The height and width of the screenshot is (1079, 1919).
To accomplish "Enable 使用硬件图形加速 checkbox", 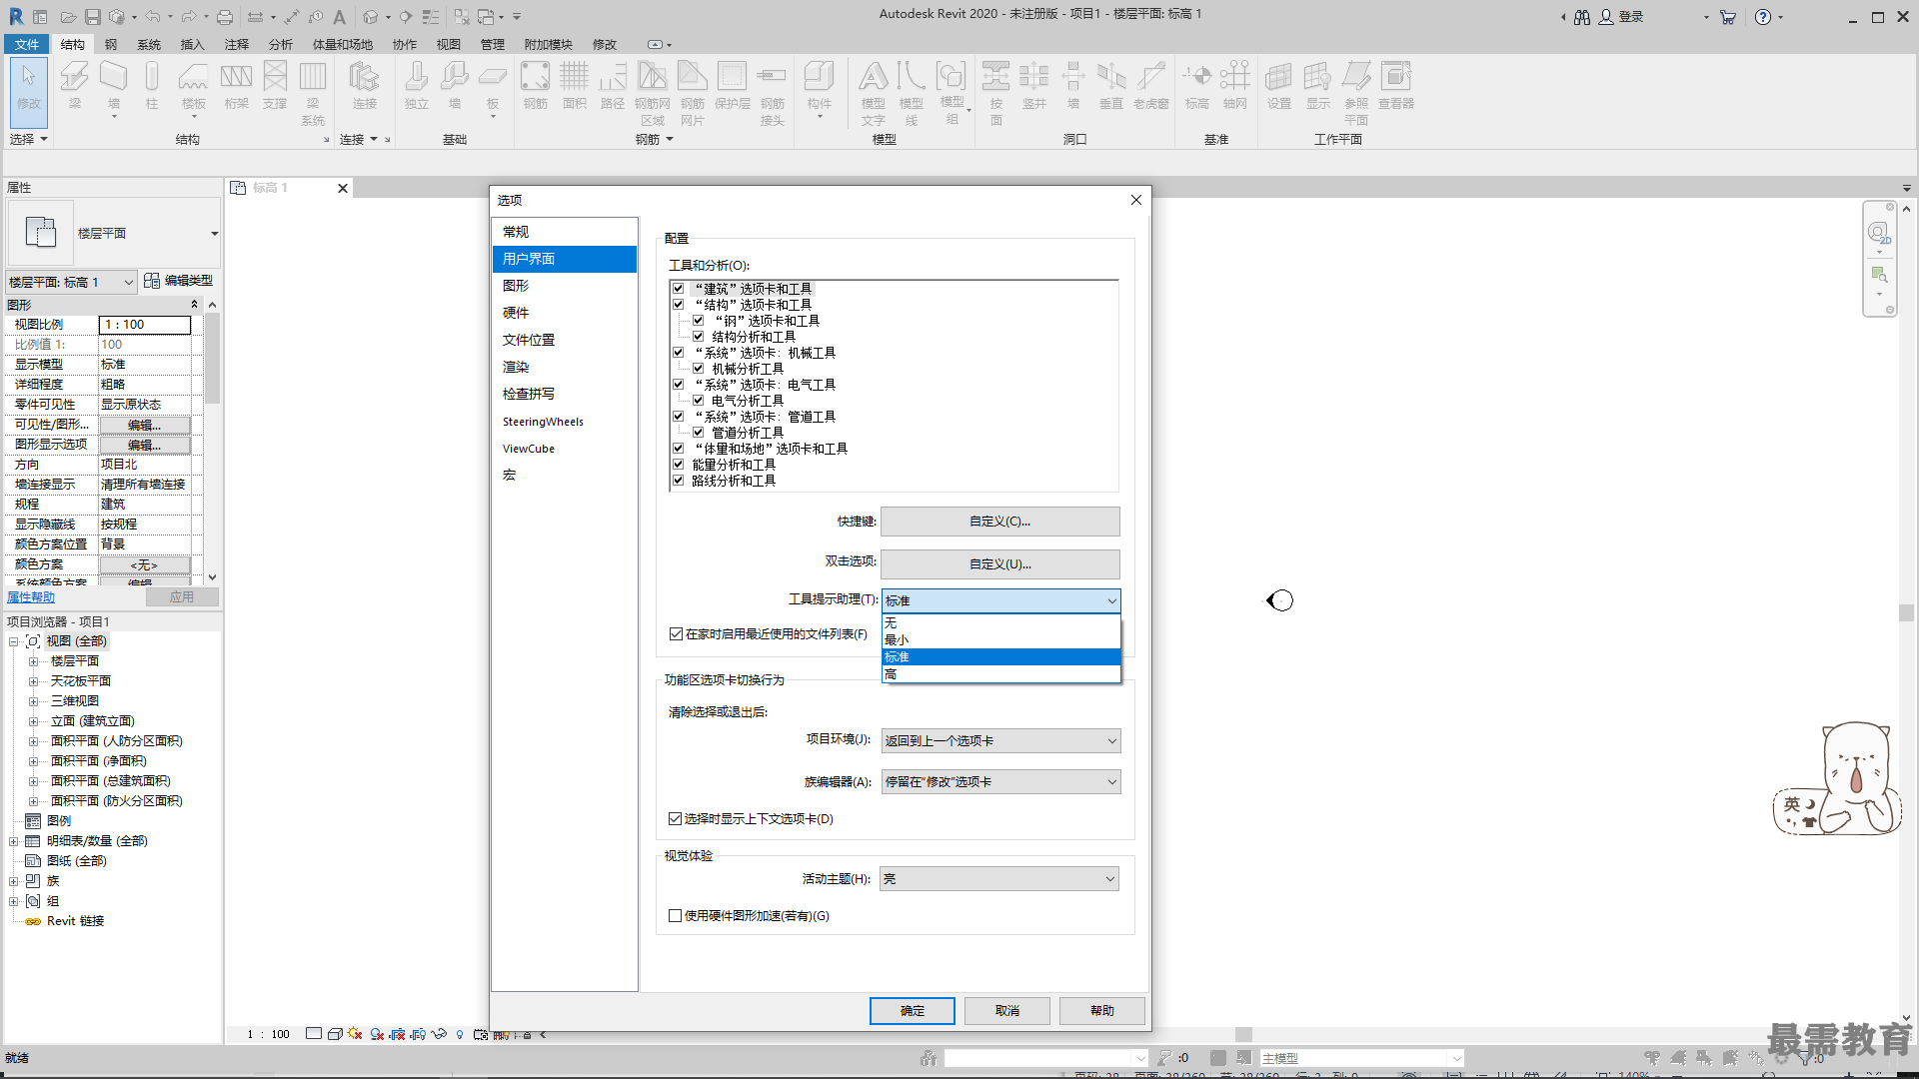I will point(676,915).
